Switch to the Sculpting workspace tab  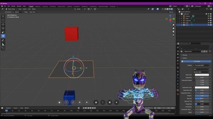tap(45, 7)
